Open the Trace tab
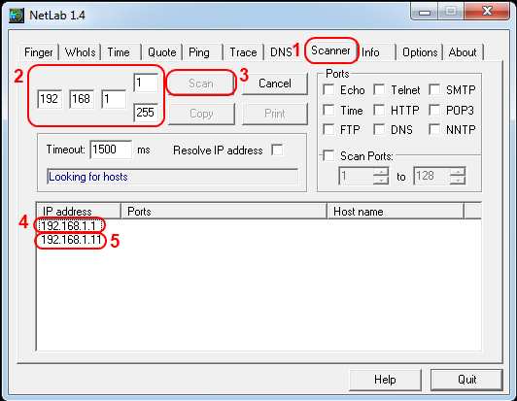 point(243,52)
